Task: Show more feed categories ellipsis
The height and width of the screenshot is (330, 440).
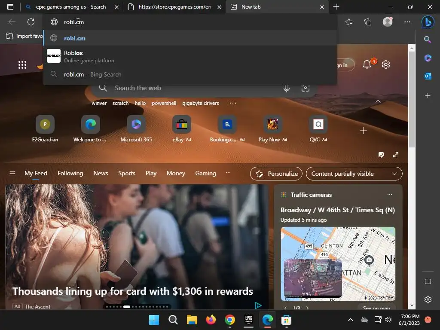Action: click(228, 173)
